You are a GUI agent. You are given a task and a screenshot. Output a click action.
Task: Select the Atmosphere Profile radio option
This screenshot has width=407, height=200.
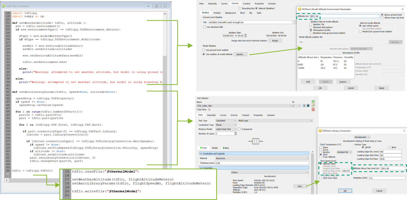tap(311, 30)
